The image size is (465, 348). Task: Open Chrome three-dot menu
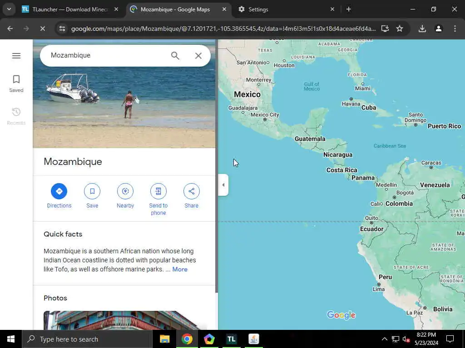pyautogui.click(x=455, y=29)
